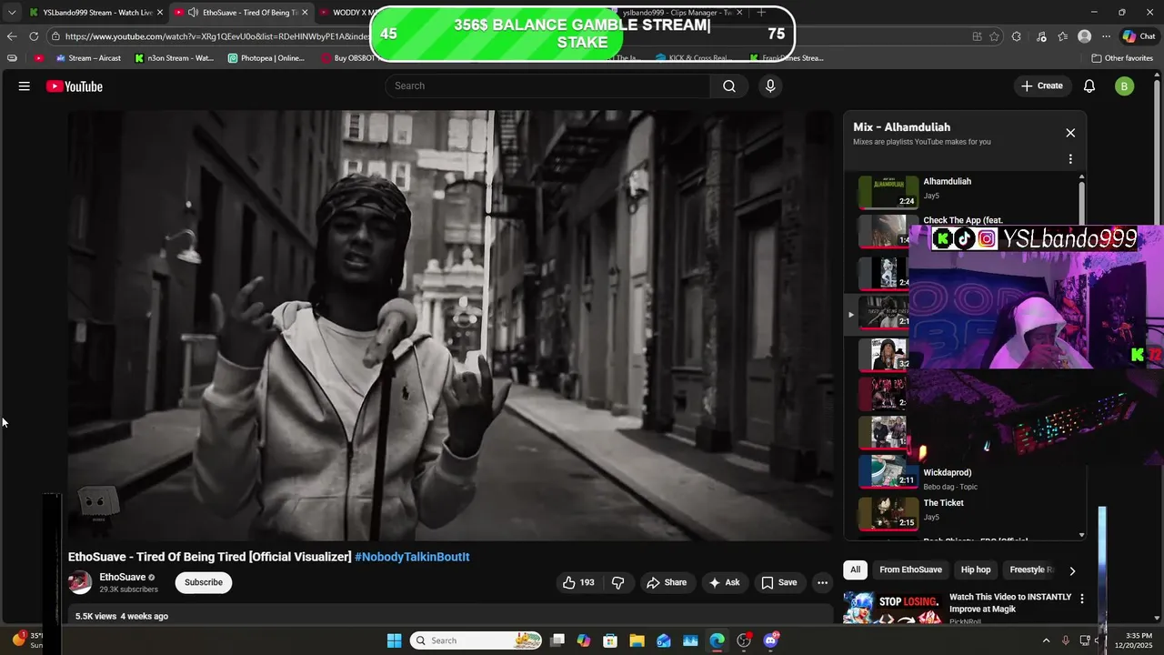Open the Watch This Video to INSTANTLY Improve video options
The height and width of the screenshot is (655, 1164).
coord(1082,599)
